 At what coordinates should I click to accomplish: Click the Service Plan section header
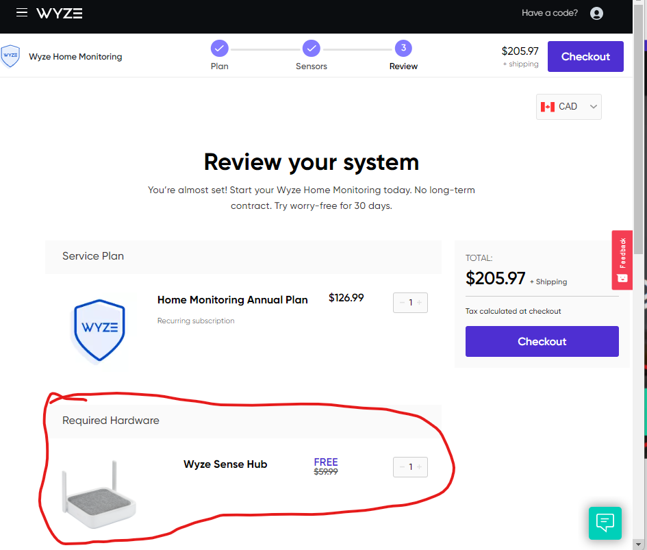pos(244,257)
